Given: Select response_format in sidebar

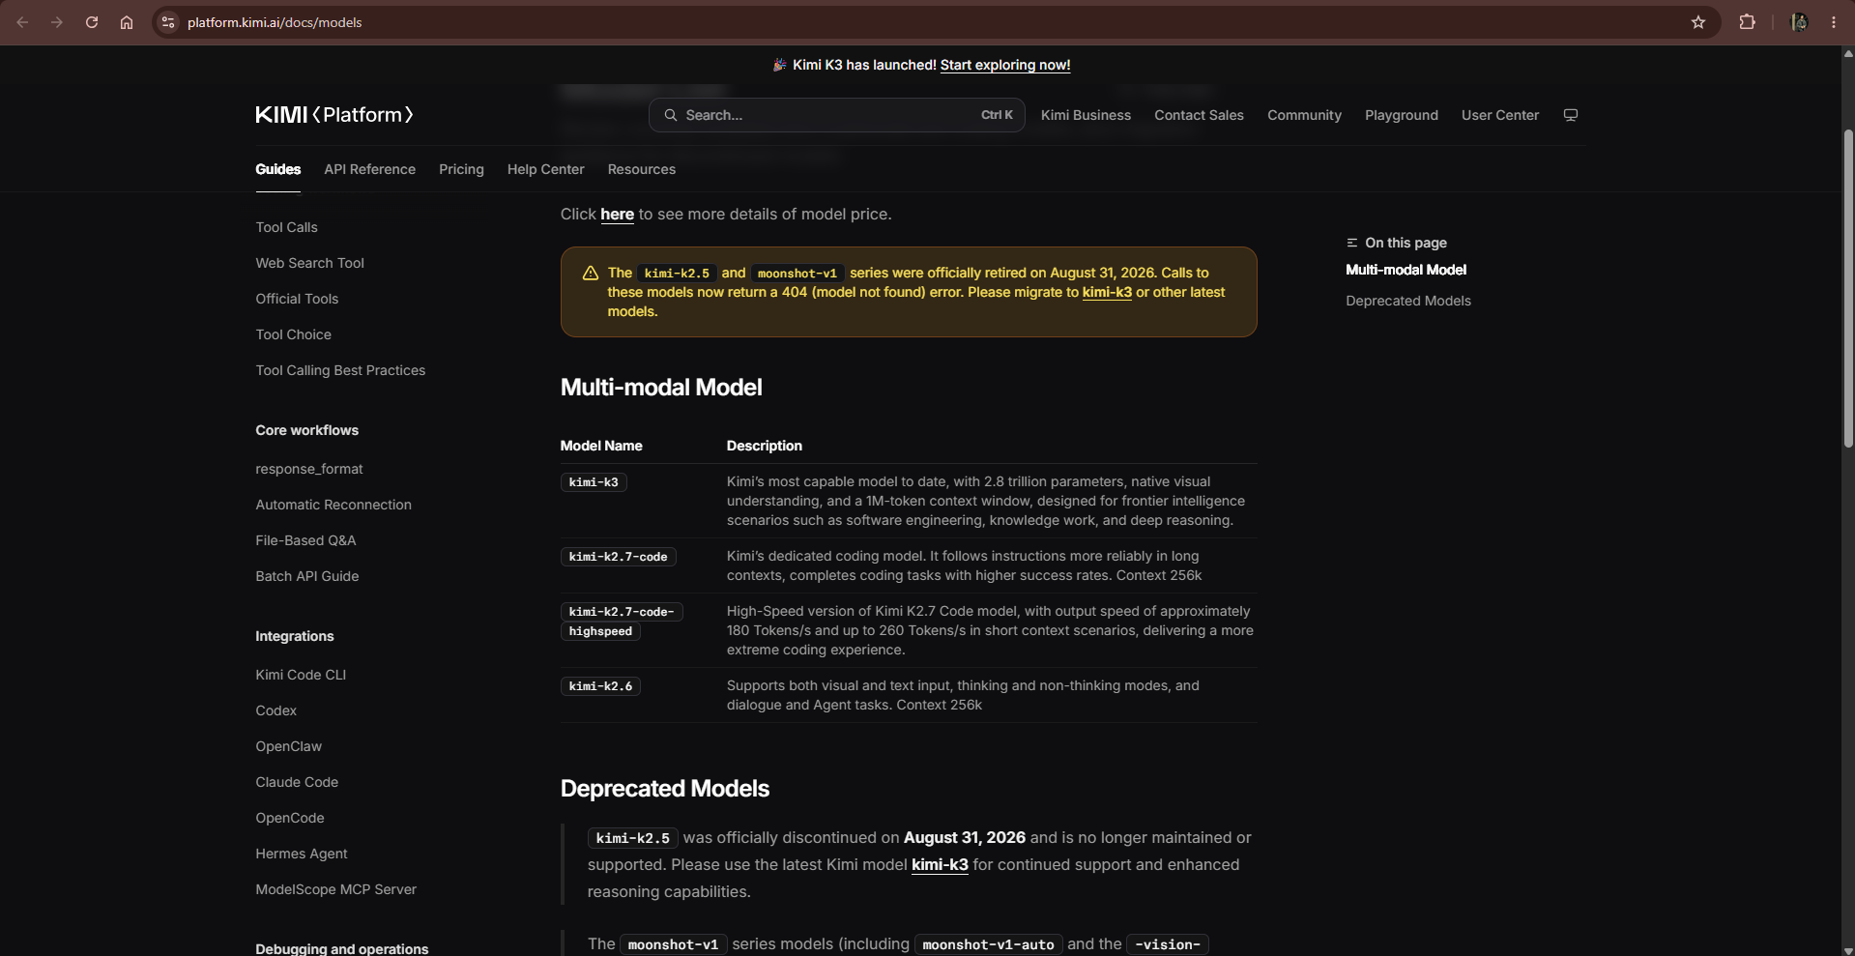Looking at the screenshot, I should click(x=309, y=469).
